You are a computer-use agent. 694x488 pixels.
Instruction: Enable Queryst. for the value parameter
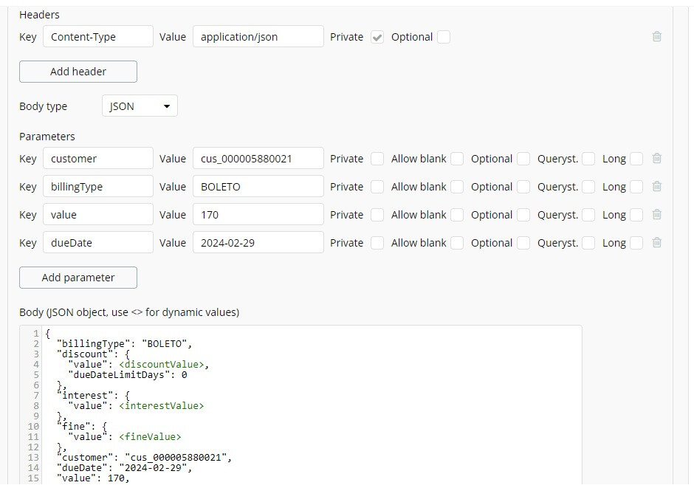[588, 215]
